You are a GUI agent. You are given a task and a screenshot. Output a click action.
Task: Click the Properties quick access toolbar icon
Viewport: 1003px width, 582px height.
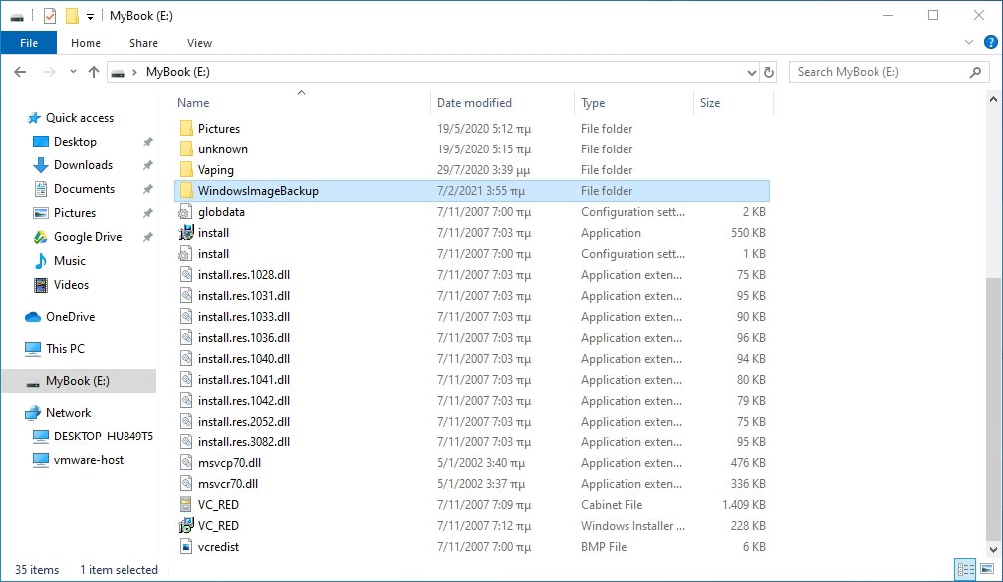click(x=49, y=16)
